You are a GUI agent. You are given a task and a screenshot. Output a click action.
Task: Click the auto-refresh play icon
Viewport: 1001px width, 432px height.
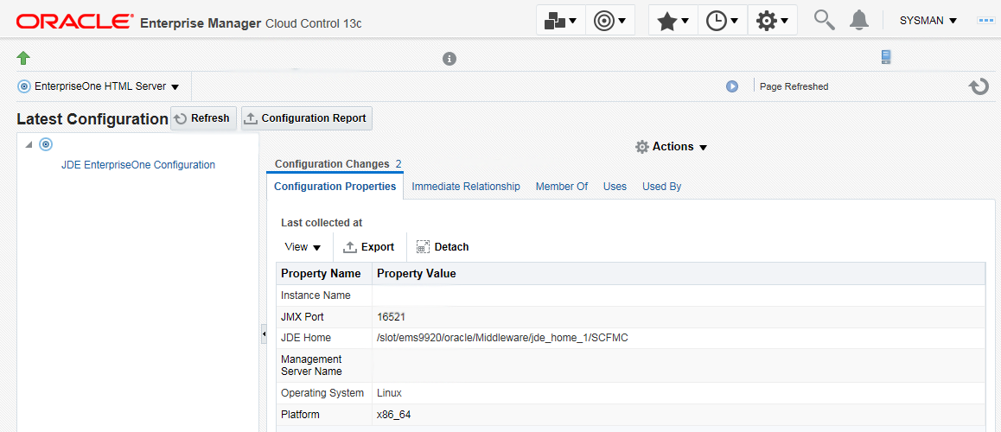coord(732,86)
